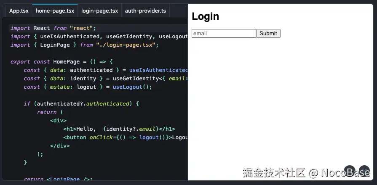377x185 pixels.
Task: Click the first "return (" line
Action: pyautogui.click(x=50, y=112)
